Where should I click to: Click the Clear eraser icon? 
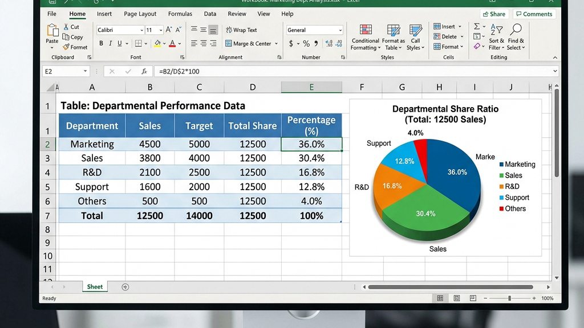point(477,46)
